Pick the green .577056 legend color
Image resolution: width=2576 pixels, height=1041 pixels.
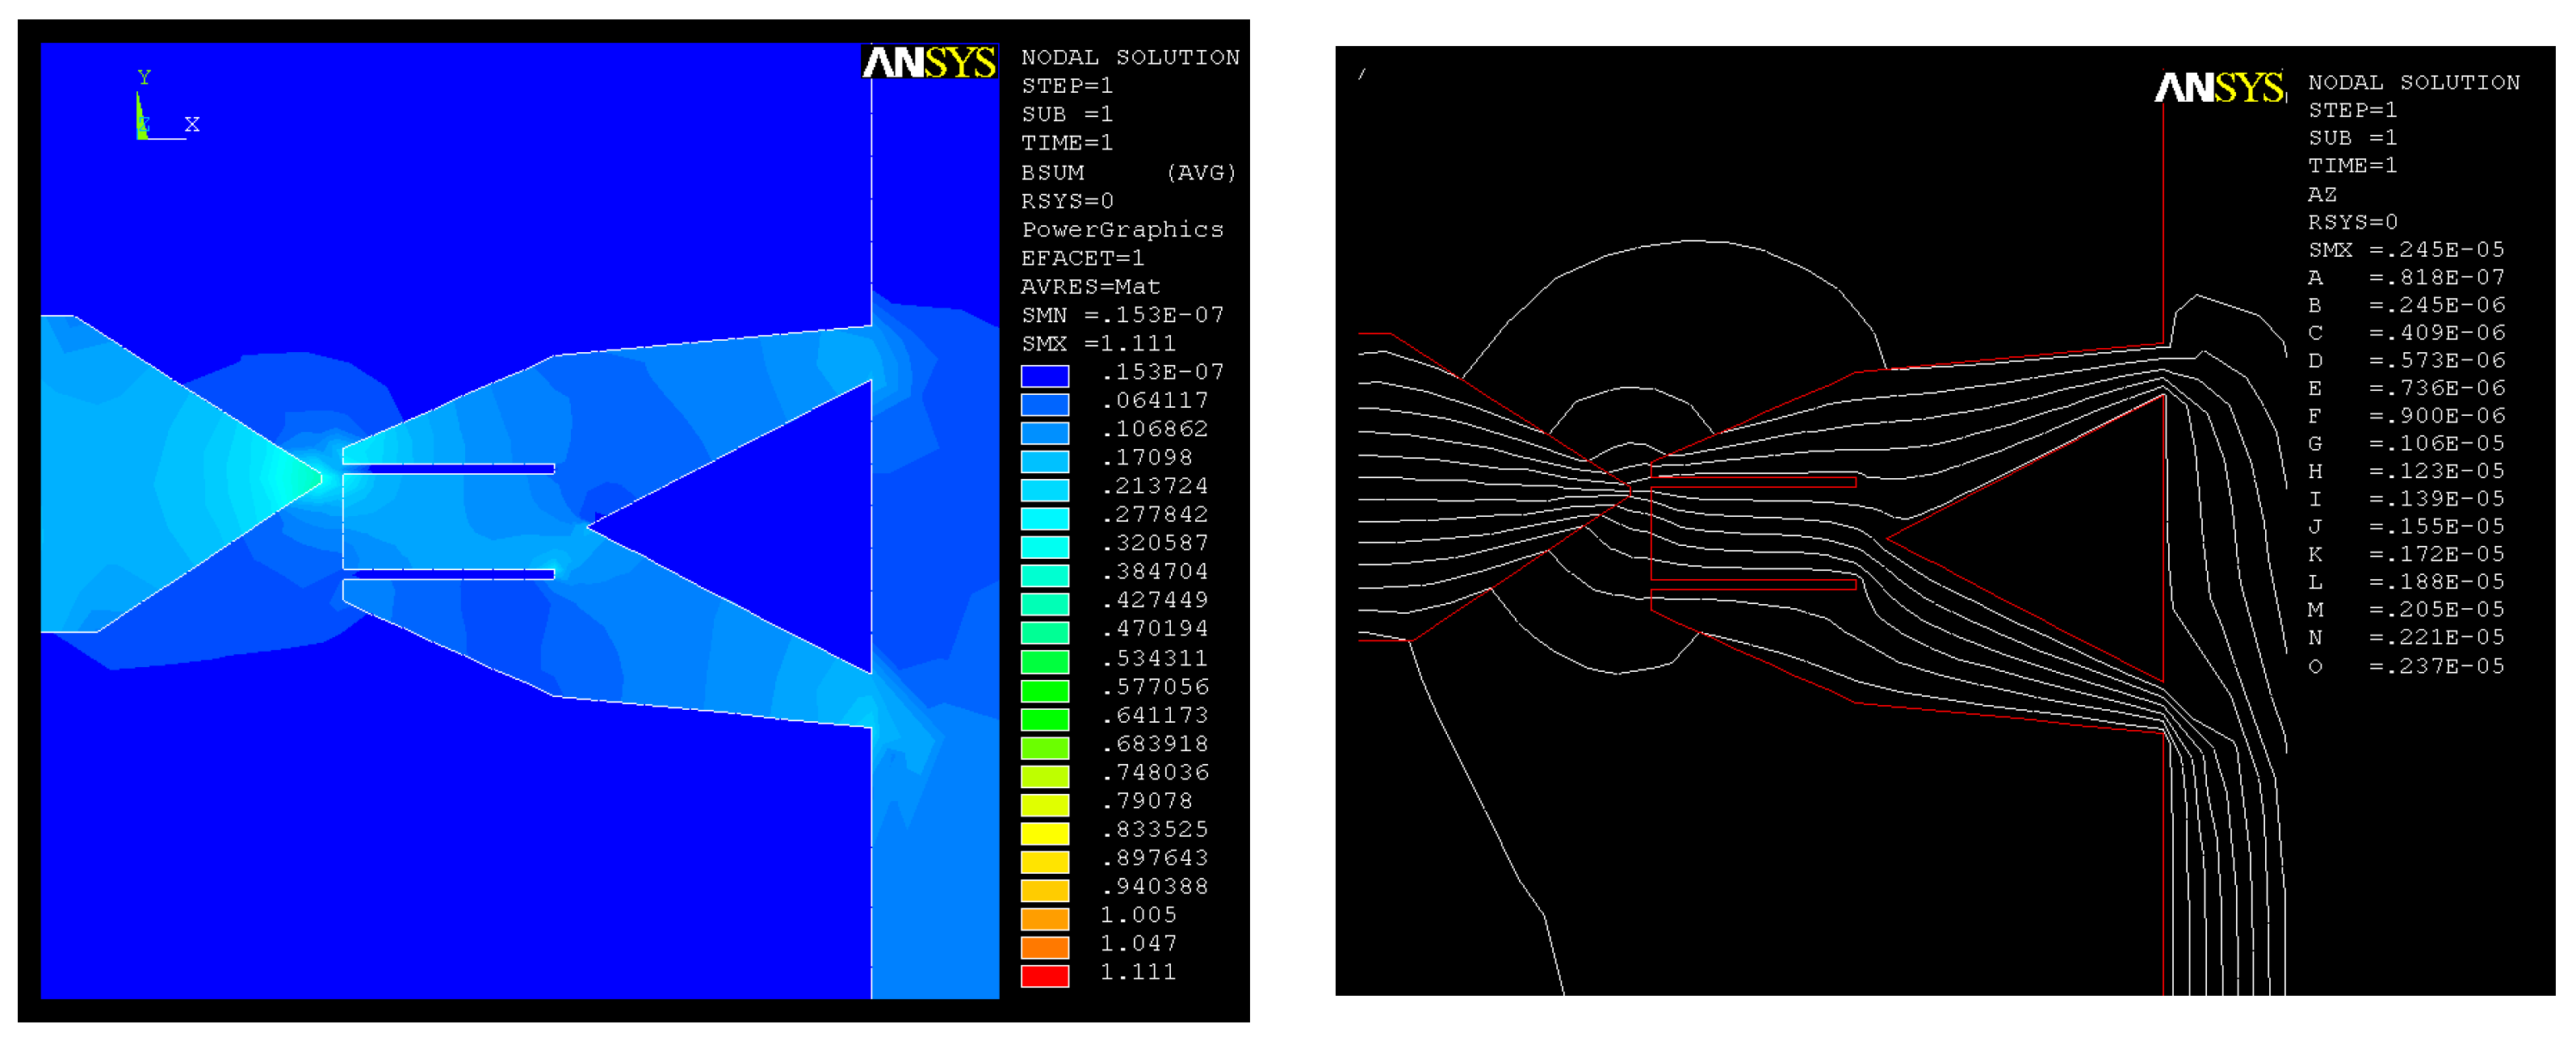1044,689
